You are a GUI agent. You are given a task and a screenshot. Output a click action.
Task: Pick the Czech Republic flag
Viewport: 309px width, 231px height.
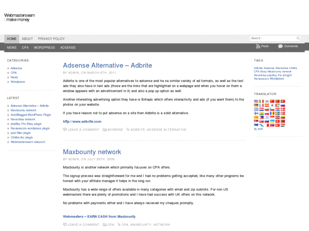pyautogui.click(x=272, y=109)
